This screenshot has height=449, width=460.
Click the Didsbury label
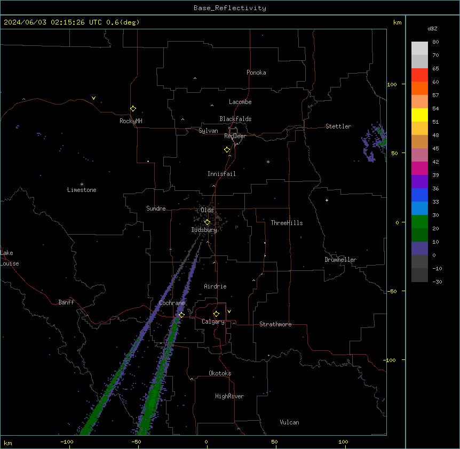click(x=204, y=230)
